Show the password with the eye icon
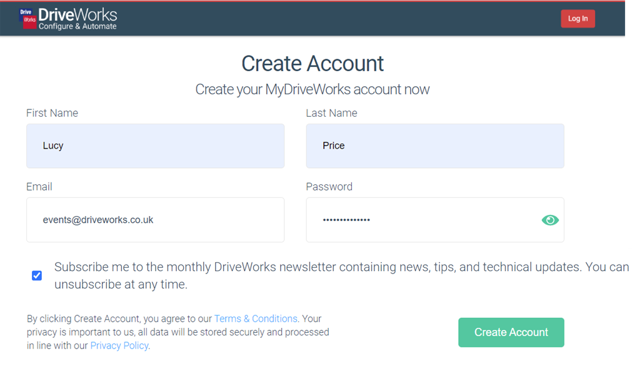Viewport: 632px width, 381px height. [x=549, y=220]
